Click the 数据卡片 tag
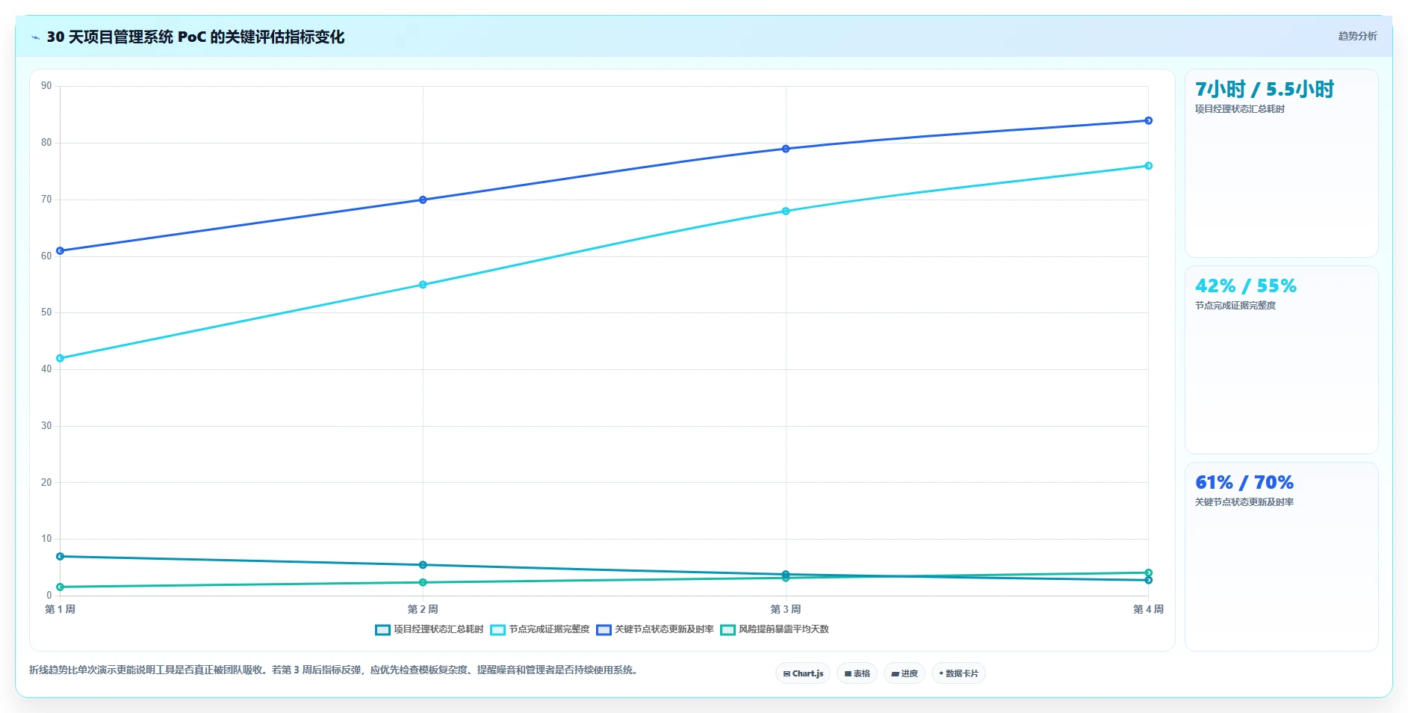The image size is (1408, 713). (x=958, y=673)
